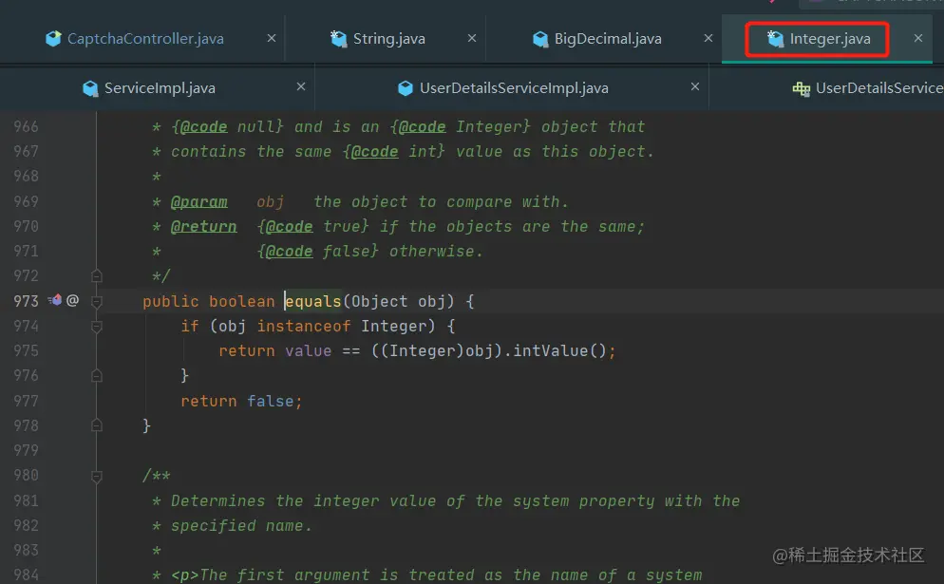Switch to the CaptchaController.java tab
Image resolution: width=944 pixels, height=584 pixels.
(x=145, y=39)
